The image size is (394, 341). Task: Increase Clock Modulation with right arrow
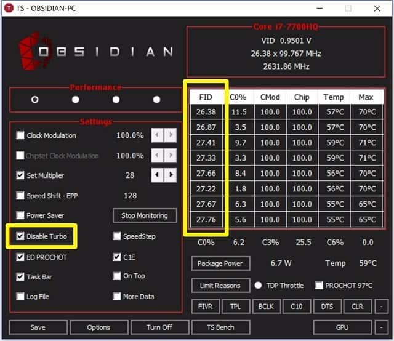coord(171,135)
